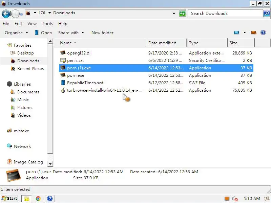Select LOL in the address path
This screenshot has height=203, width=271.
click(42, 13)
